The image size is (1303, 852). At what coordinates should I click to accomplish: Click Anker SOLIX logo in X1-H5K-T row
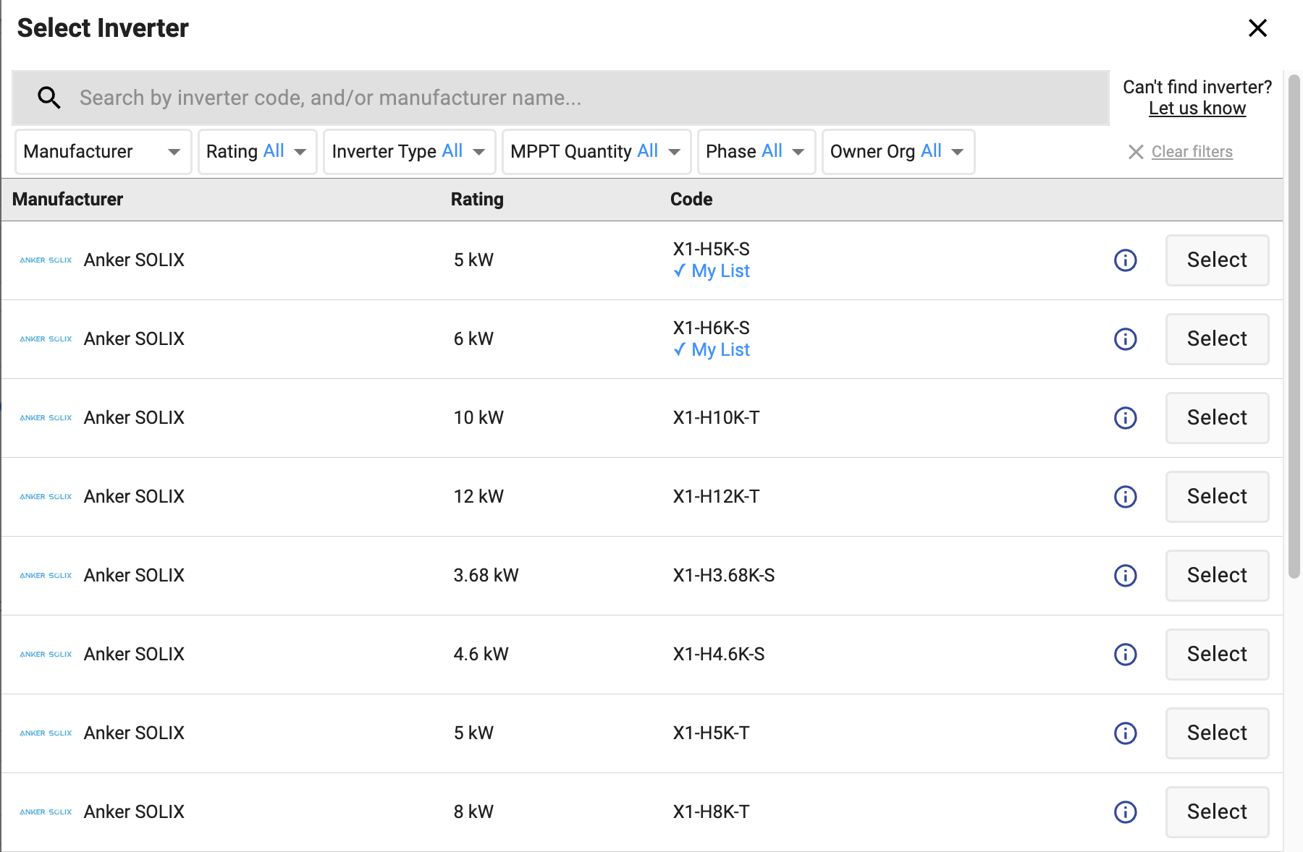(46, 733)
